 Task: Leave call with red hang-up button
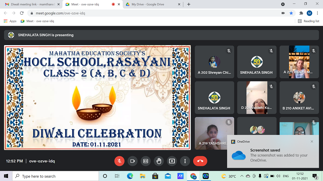point(200,161)
